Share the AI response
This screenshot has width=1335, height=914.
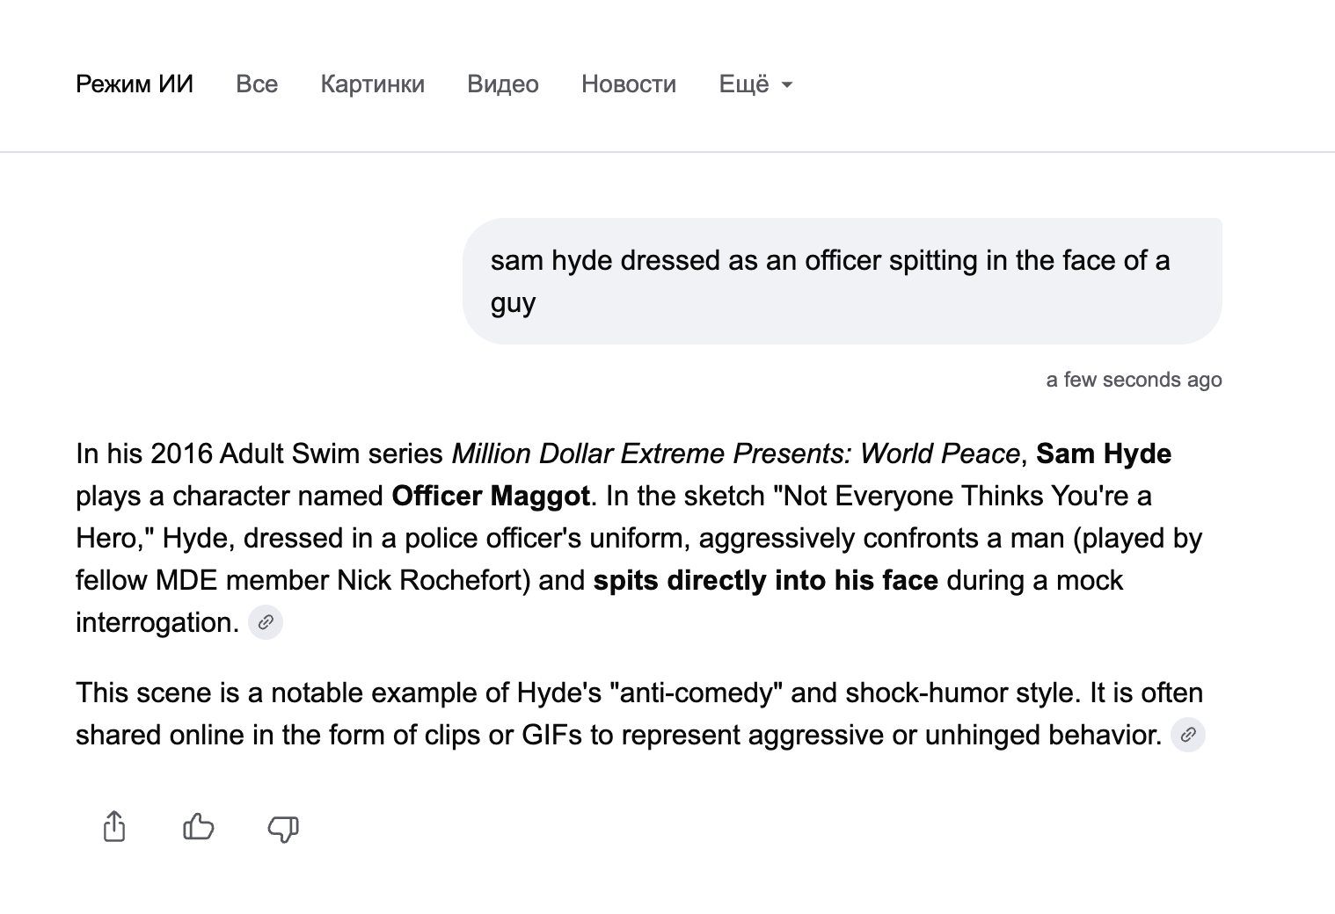(x=114, y=827)
